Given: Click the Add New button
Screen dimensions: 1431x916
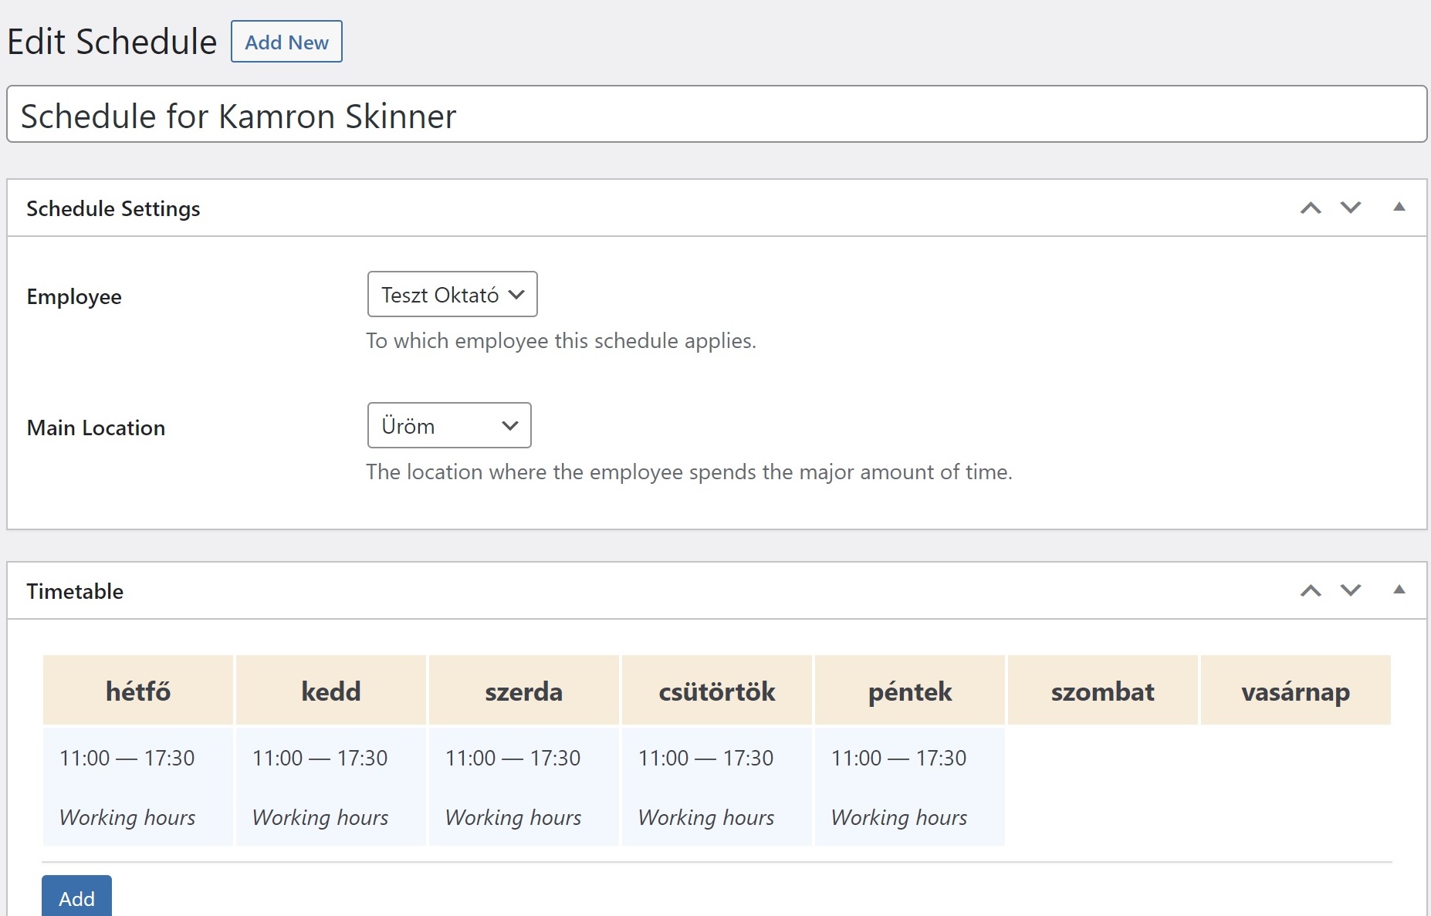Looking at the screenshot, I should [286, 42].
